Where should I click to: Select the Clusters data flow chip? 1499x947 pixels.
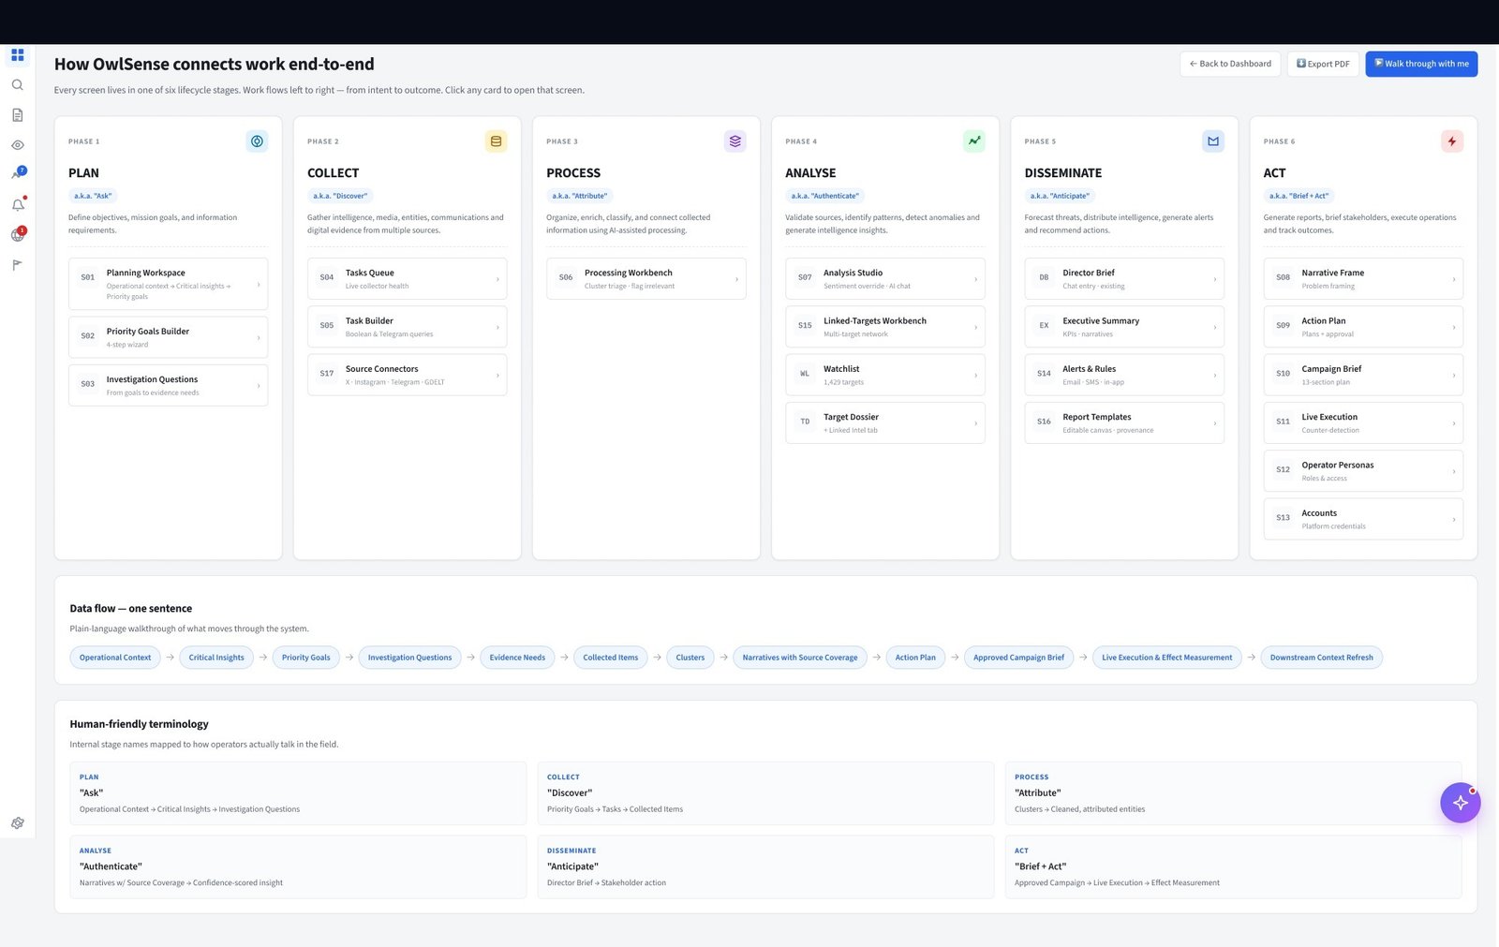(690, 658)
